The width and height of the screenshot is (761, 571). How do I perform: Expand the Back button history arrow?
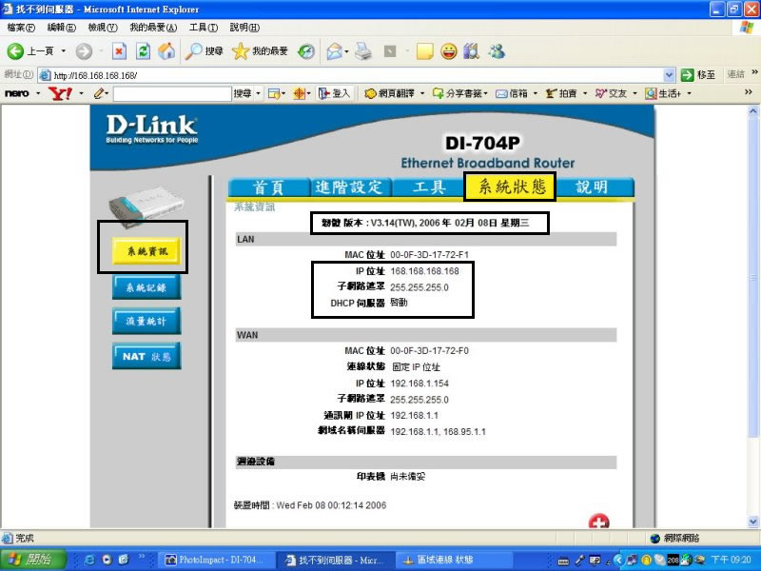(63, 51)
